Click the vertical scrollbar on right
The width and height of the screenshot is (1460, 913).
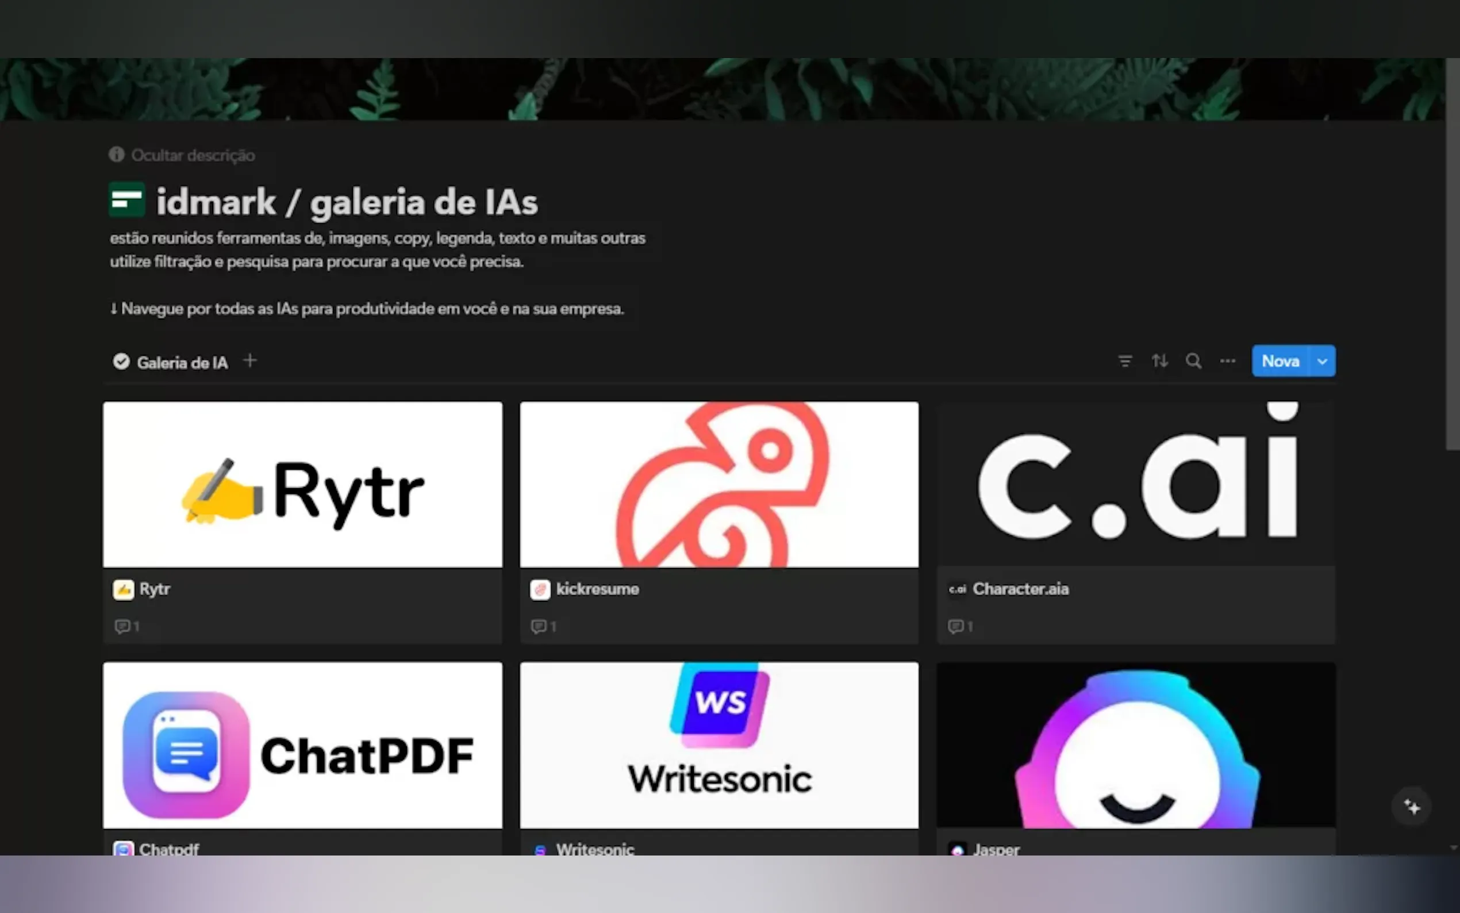1452,254
